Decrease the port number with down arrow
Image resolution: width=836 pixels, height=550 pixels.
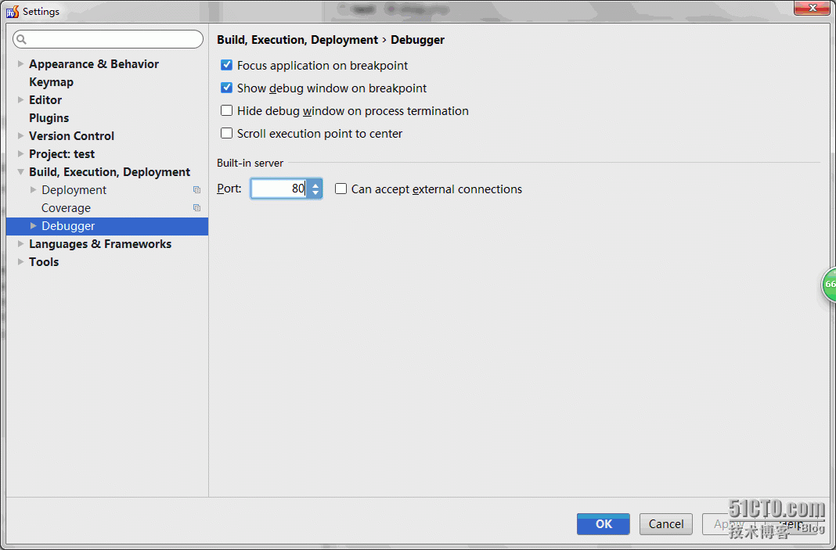click(x=315, y=193)
